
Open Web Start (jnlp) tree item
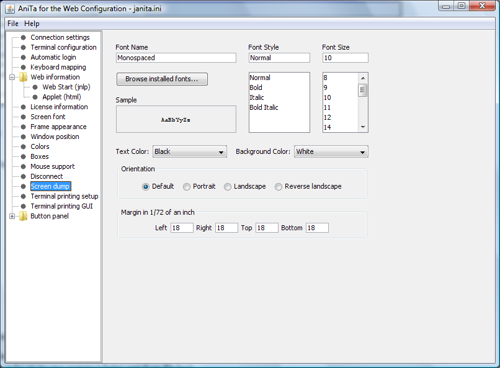click(x=66, y=87)
